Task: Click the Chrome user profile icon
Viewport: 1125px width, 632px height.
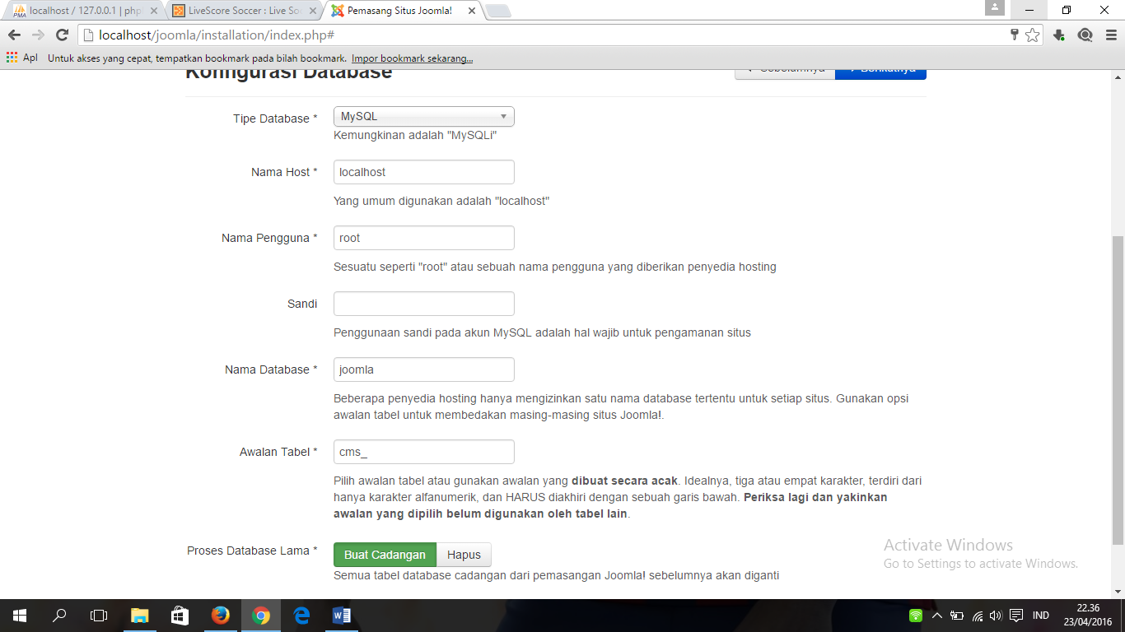Action: tap(995, 7)
